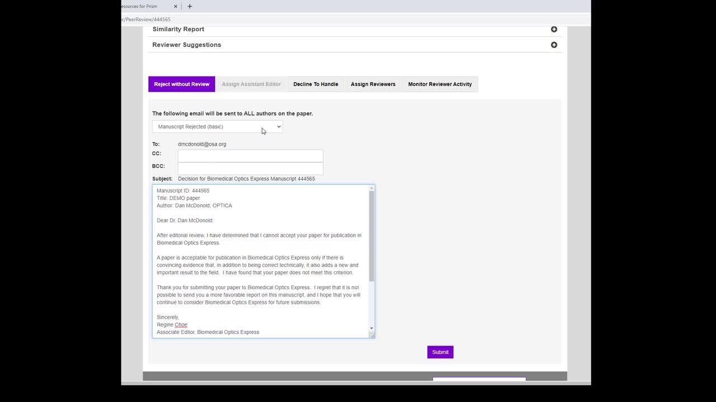Screen dimensions: 716x402
Task: Open the Assign Reviewers tab
Action: 373,84
